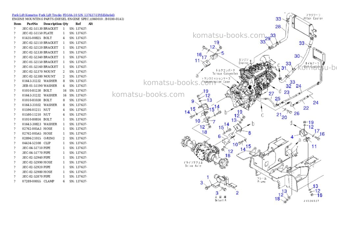Click the Drive Axle label in the diagram

coord(193,166)
